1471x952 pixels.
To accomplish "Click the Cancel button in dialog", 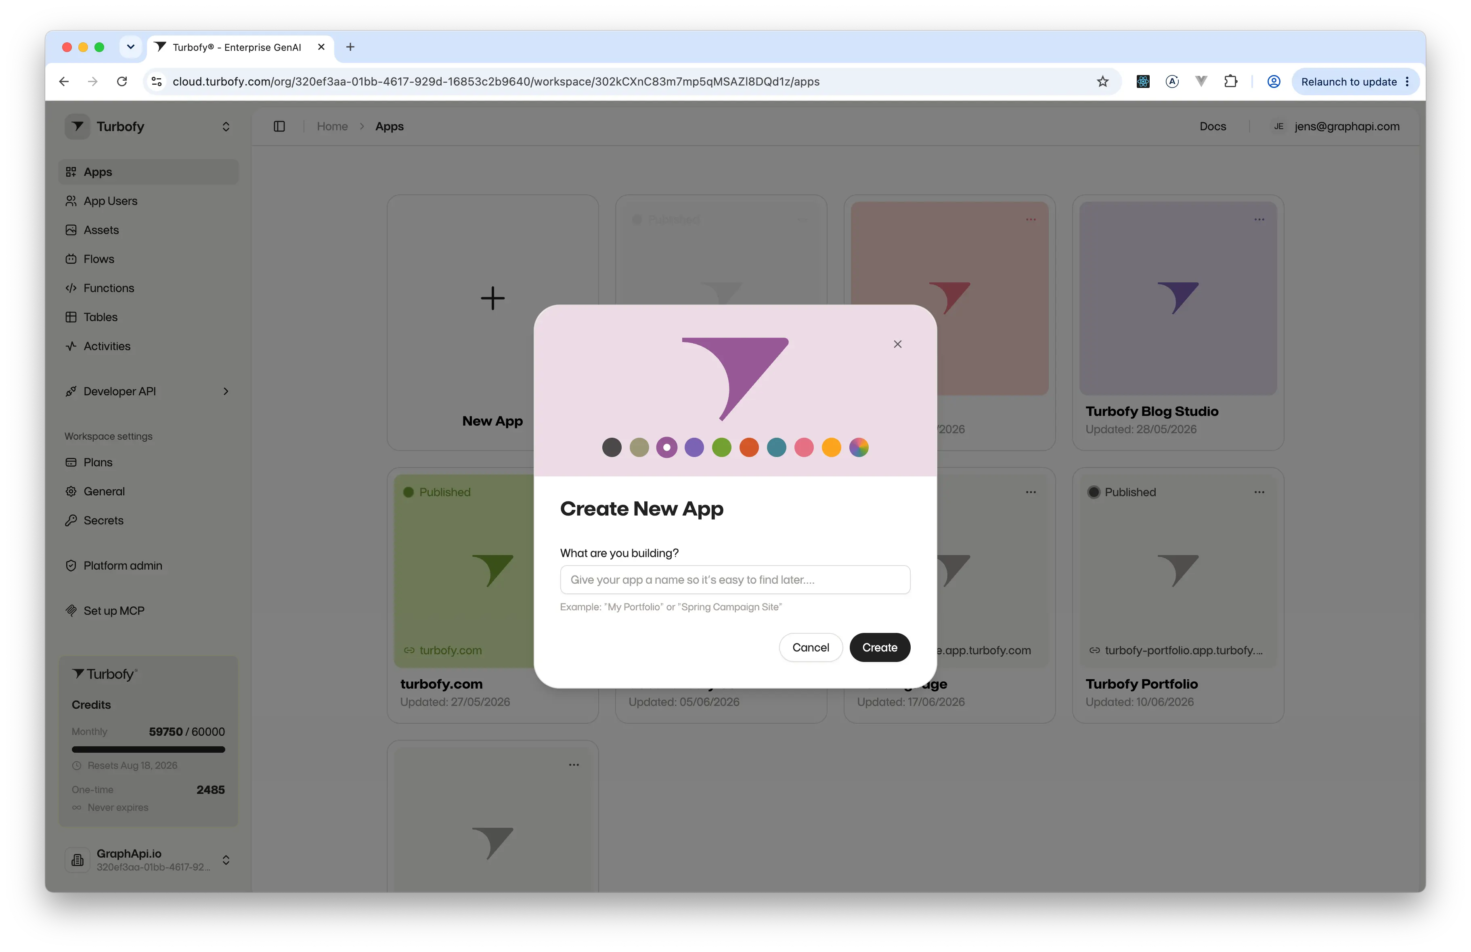I will [810, 647].
